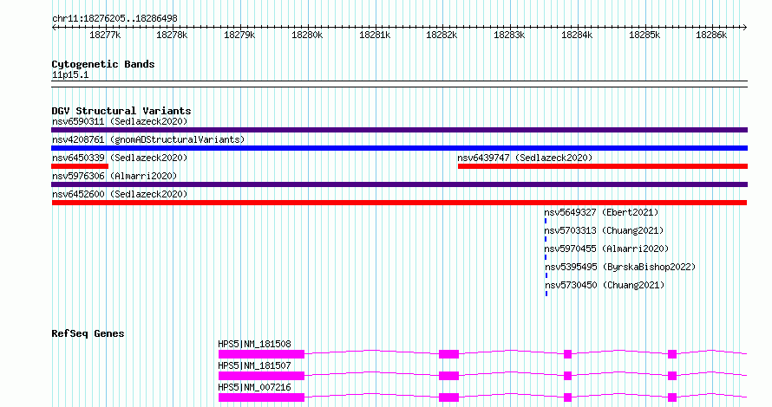Select the nsv4208761 blue variant bar
The height and width of the screenshot is (407, 772).
tap(399, 148)
